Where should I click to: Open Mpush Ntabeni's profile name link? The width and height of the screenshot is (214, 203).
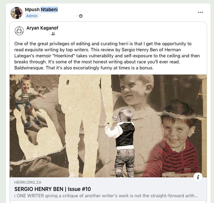tap(41, 10)
